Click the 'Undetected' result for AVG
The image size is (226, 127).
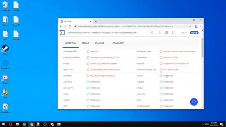[x=95, y=106]
